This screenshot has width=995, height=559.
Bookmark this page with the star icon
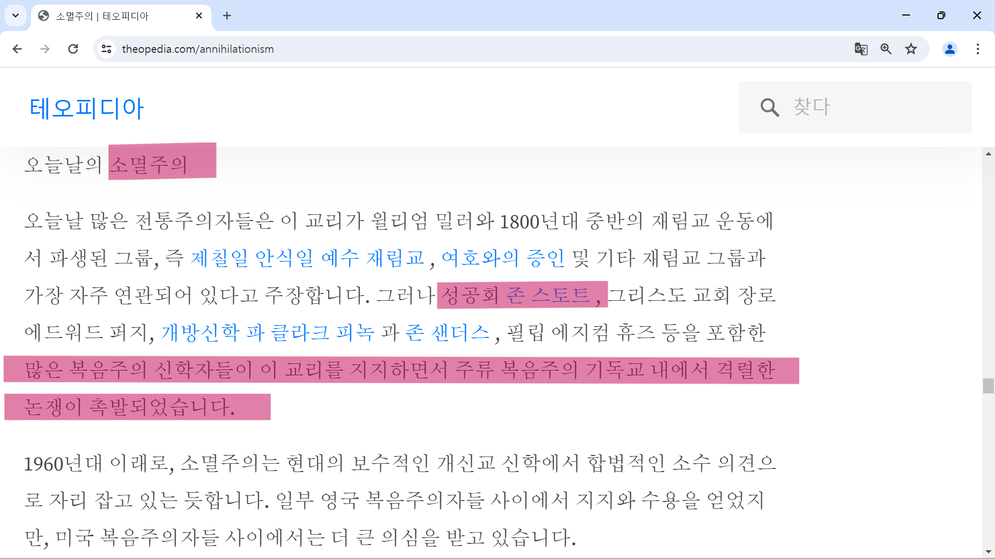pyautogui.click(x=911, y=49)
